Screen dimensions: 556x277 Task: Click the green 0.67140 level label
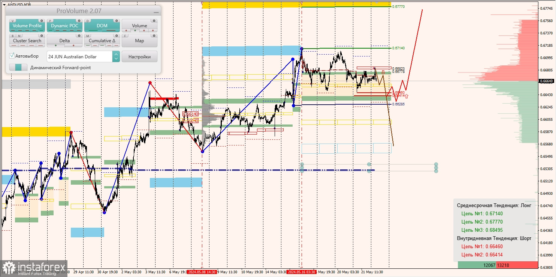[398, 48]
